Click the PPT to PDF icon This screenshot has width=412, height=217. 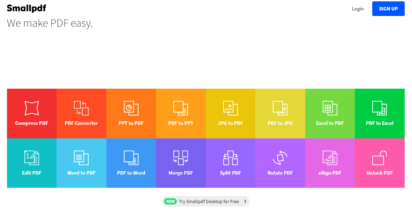point(131,108)
